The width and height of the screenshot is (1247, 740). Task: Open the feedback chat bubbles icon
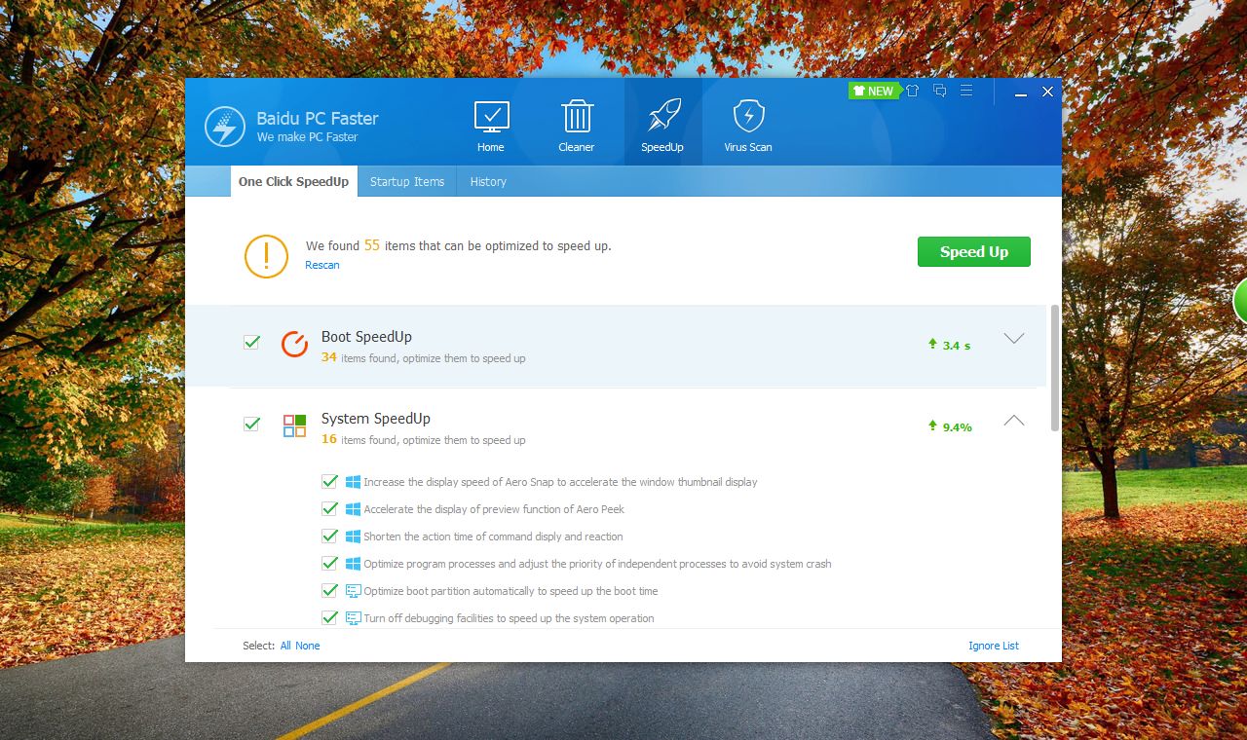point(939,91)
